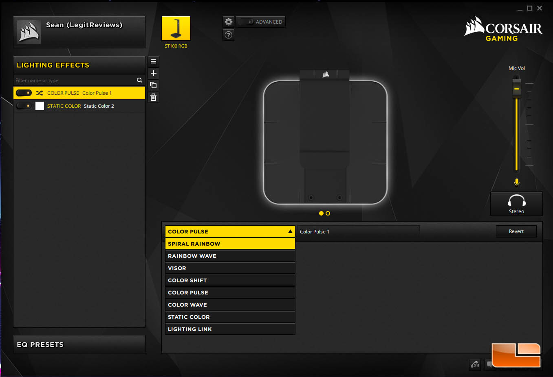553x377 pixels.
Task: Choose Color Shift from effect list
Action: [x=230, y=280]
